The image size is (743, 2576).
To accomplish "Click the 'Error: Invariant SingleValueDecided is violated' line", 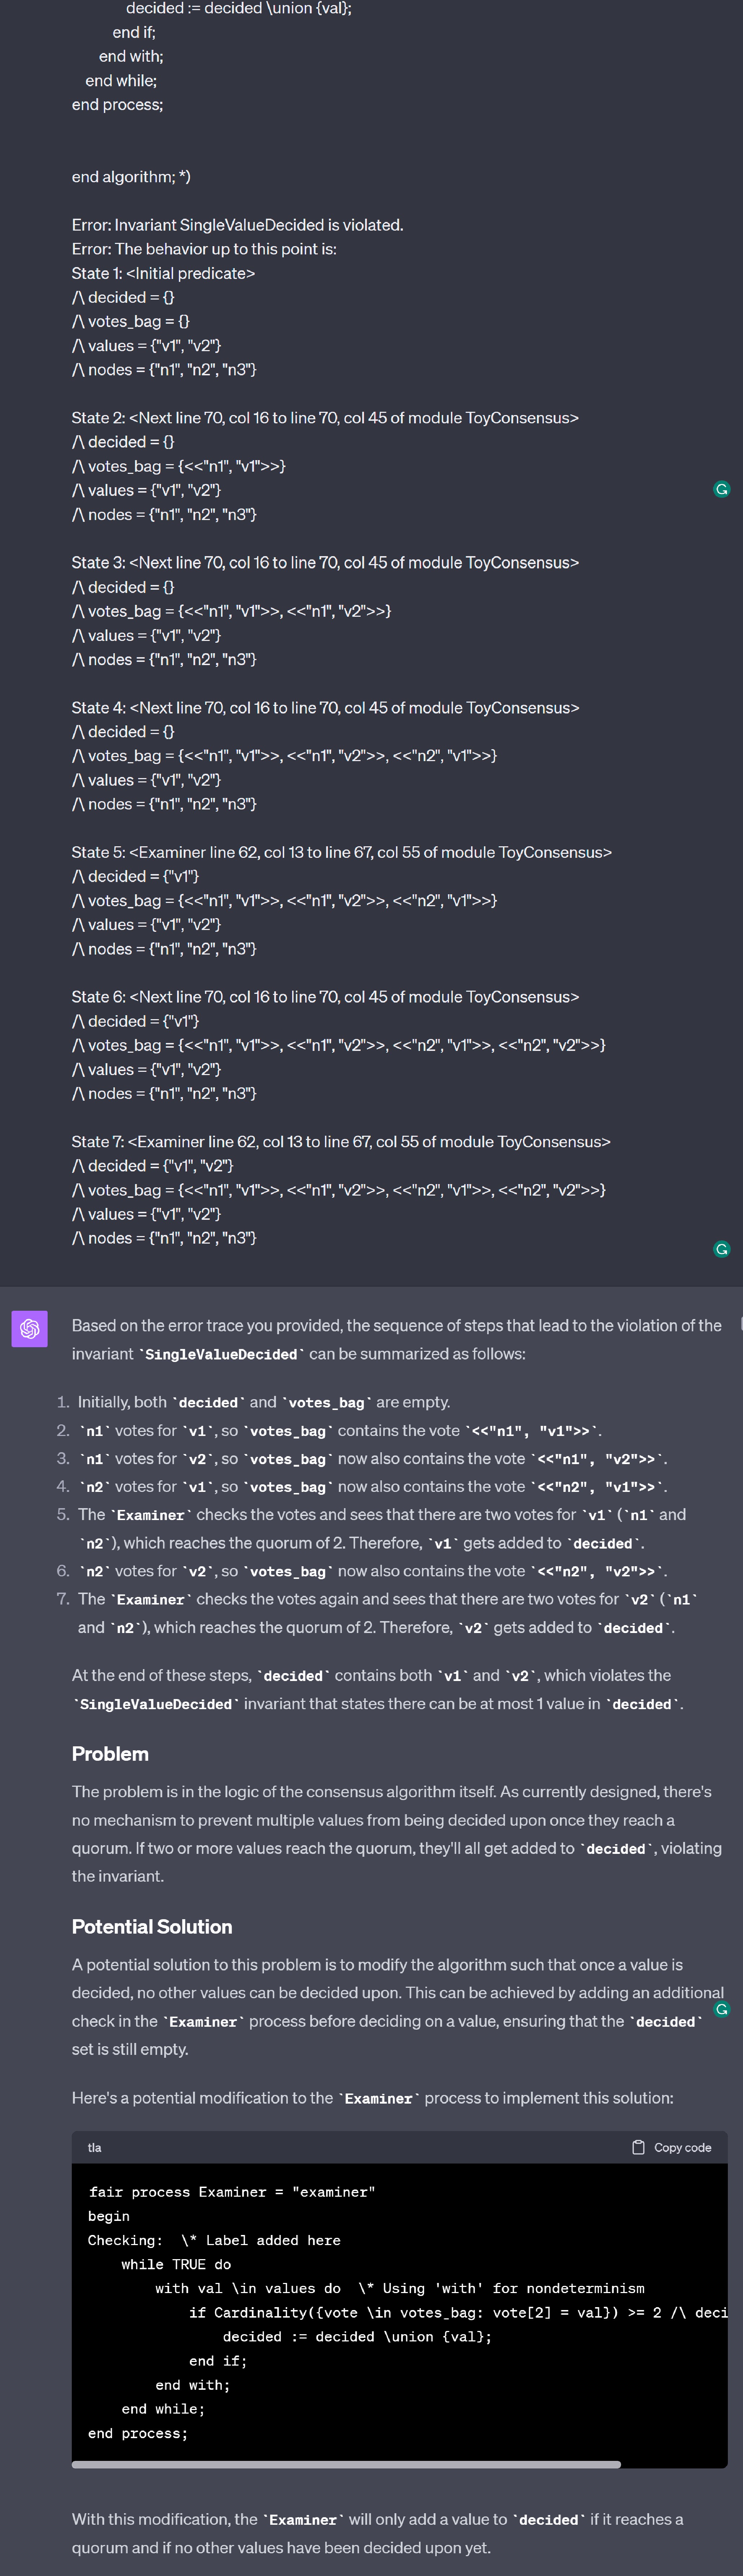I will click(x=237, y=225).
